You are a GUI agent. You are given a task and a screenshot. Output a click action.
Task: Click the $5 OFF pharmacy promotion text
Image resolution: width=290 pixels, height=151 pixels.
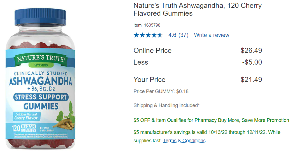click(x=211, y=120)
